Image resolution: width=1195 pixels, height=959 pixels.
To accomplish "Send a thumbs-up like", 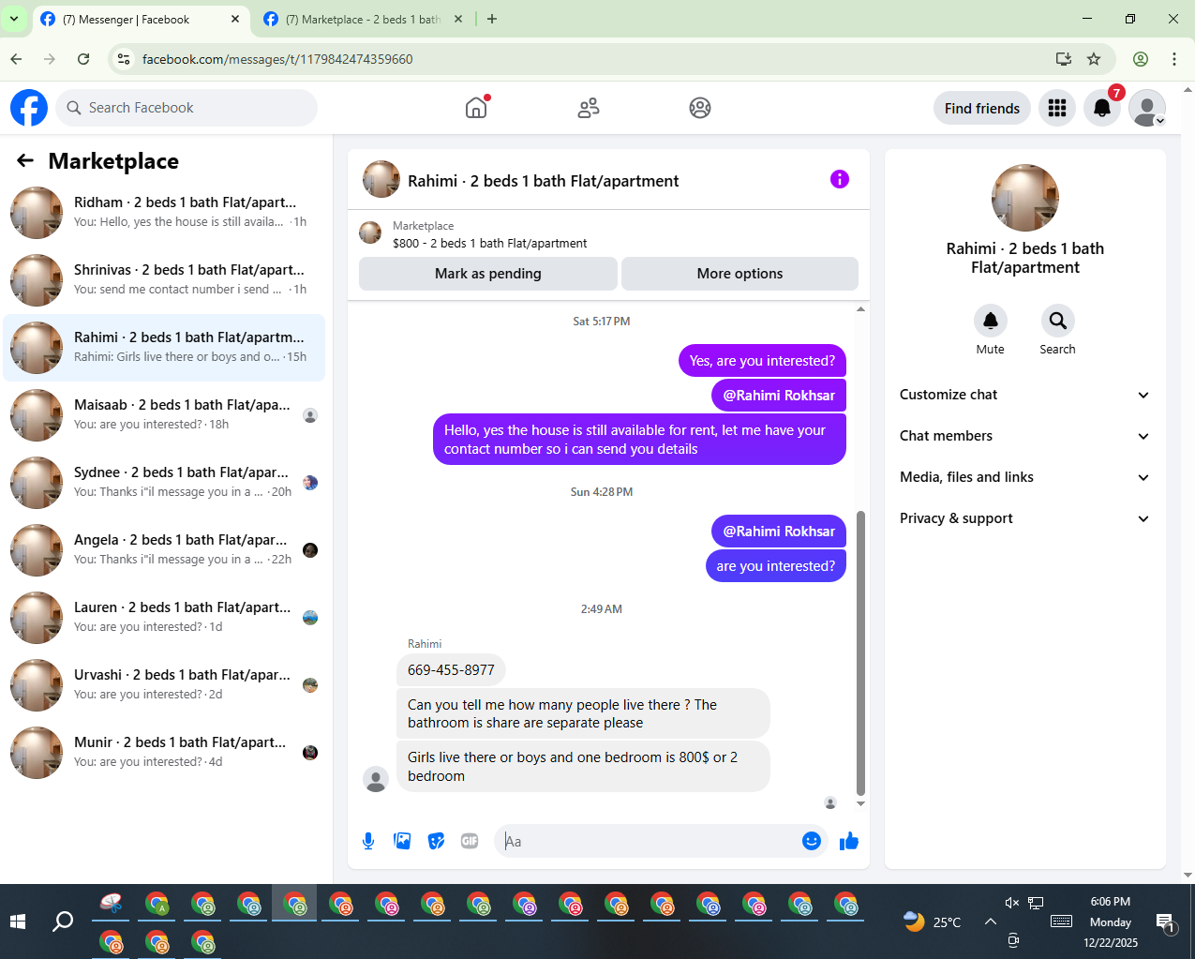I will click(849, 841).
